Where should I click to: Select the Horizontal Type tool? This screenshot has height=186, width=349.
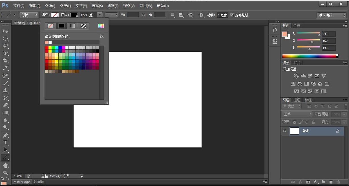(x=5, y=143)
